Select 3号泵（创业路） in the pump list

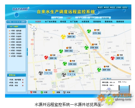pos(15,36)
